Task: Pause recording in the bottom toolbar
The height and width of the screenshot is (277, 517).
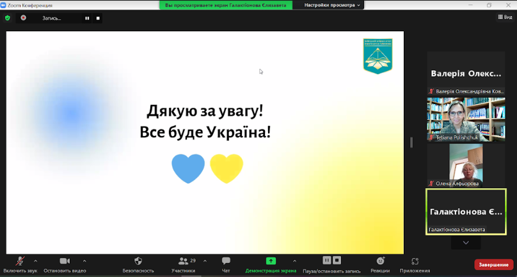Action: coord(327,260)
